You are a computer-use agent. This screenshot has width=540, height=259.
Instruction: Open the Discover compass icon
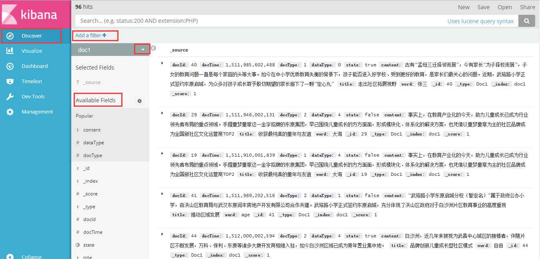click(10, 36)
